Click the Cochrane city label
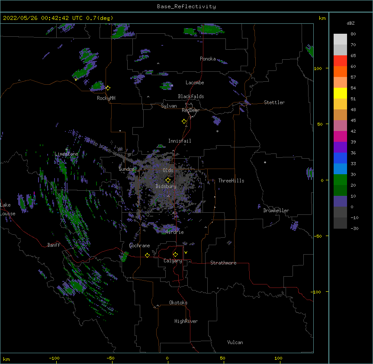Screen dimensions: 373x364 click(x=139, y=246)
